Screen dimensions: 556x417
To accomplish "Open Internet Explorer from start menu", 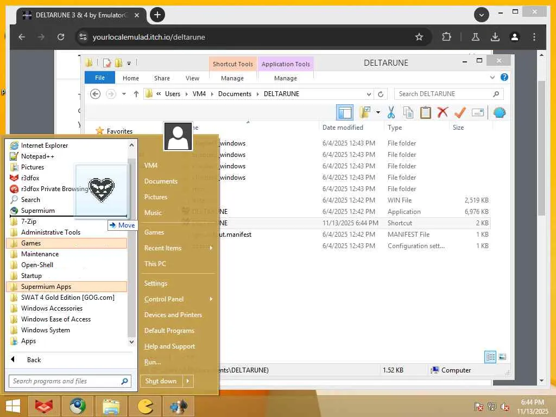I will click(67, 146).
